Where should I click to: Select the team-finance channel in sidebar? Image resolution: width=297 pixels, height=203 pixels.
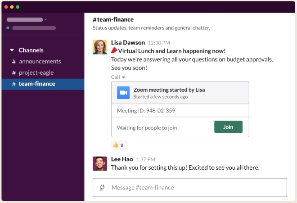tap(43, 84)
